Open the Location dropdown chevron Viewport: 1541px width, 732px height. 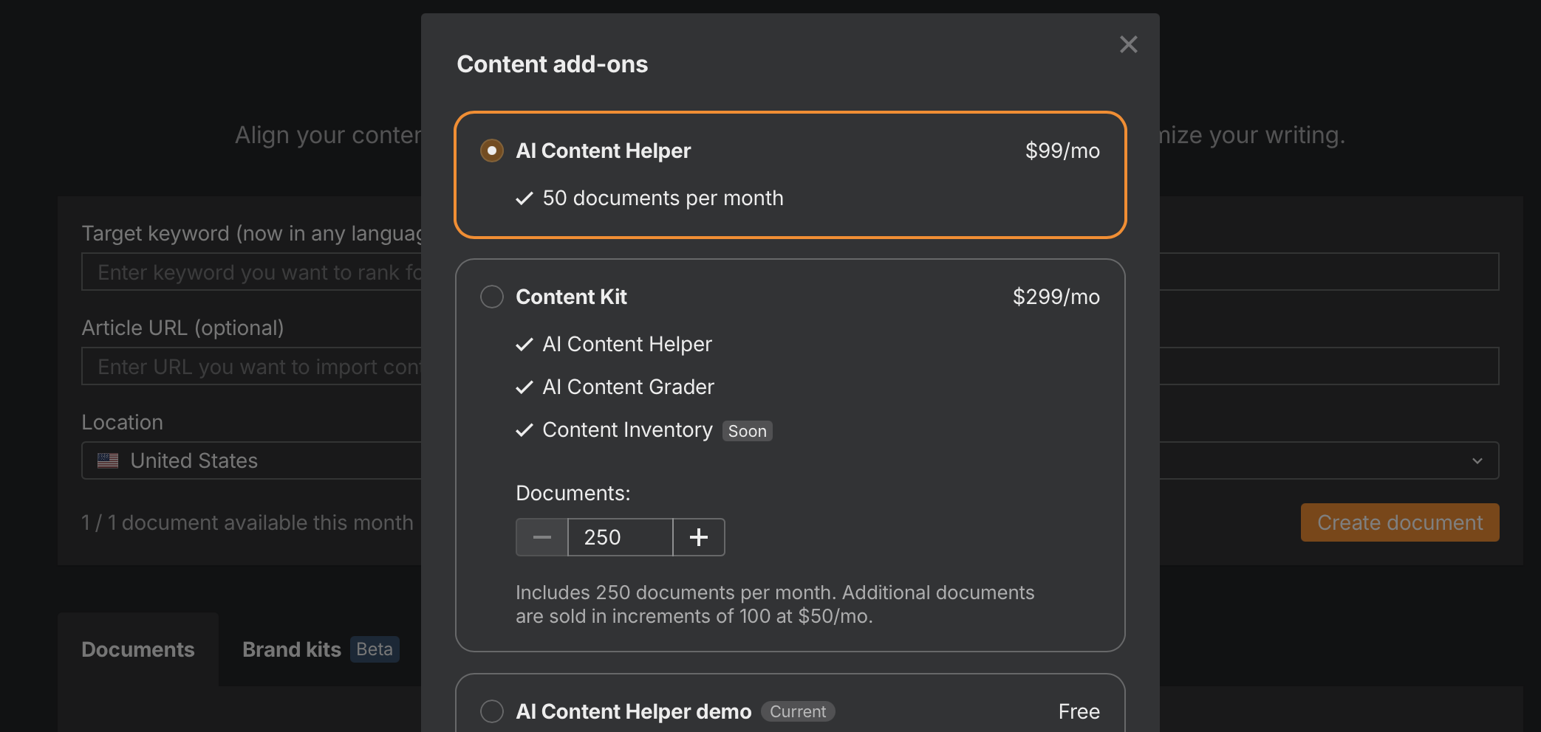pyautogui.click(x=1477, y=460)
